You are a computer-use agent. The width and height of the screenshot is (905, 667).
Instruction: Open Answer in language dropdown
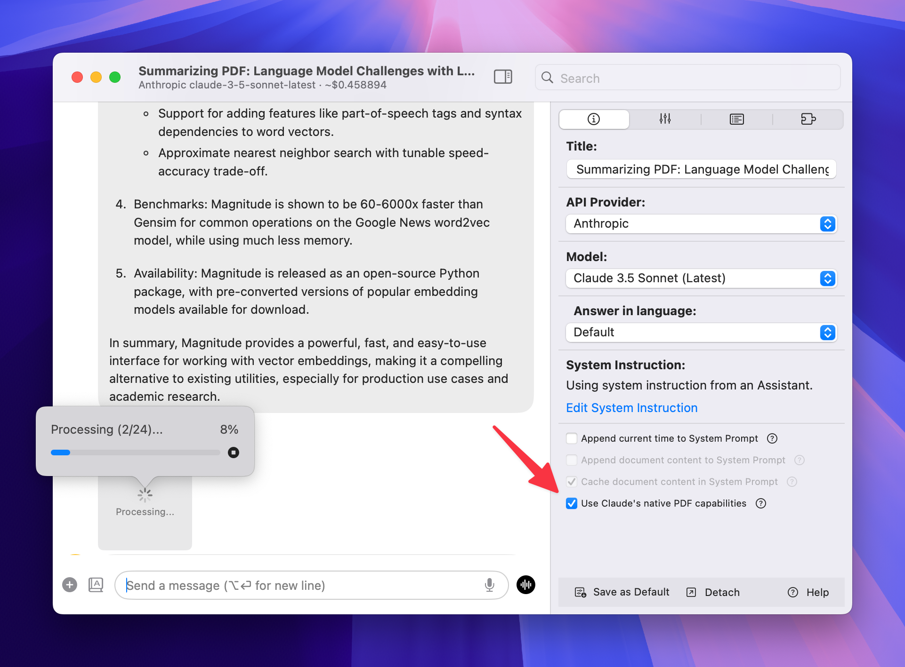pyautogui.click(x=701, y=333)
